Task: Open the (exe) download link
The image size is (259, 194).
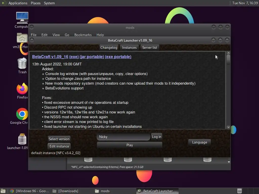Action: click(x=74, y=57)
